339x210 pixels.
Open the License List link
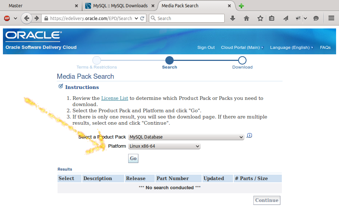click(115, 98)
